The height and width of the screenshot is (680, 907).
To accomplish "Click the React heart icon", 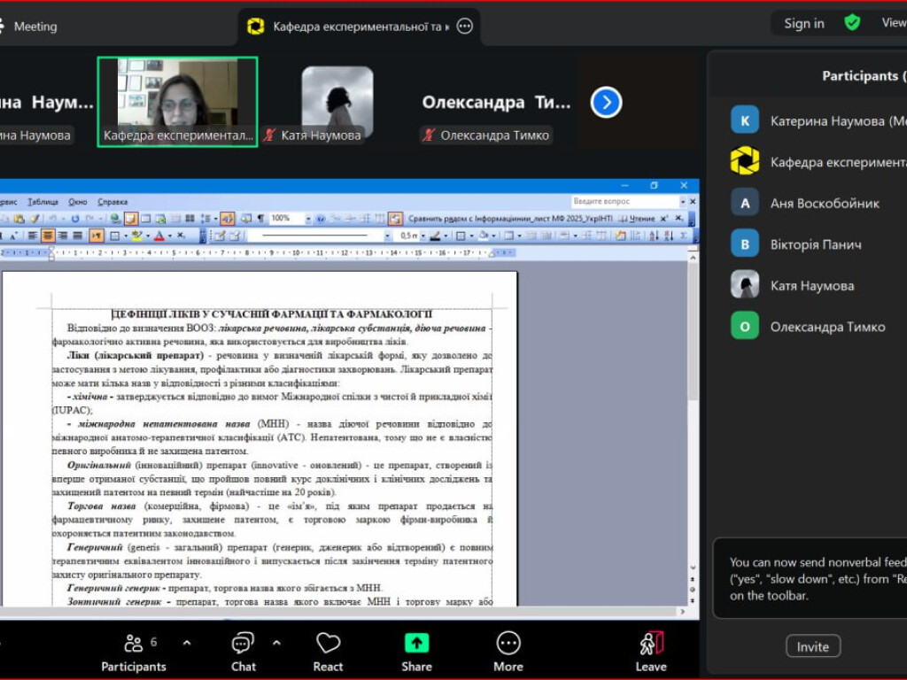I will pos(328,652).
